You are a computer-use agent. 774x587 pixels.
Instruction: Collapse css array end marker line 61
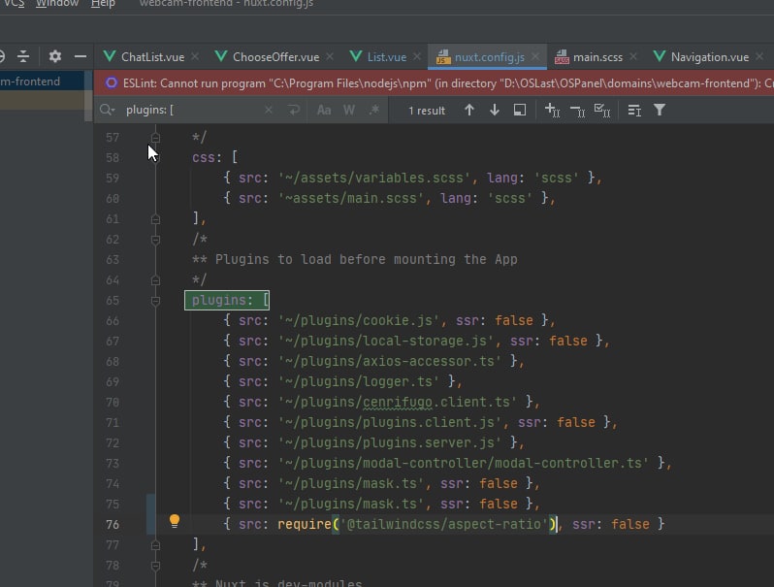(x=155, y=219)
